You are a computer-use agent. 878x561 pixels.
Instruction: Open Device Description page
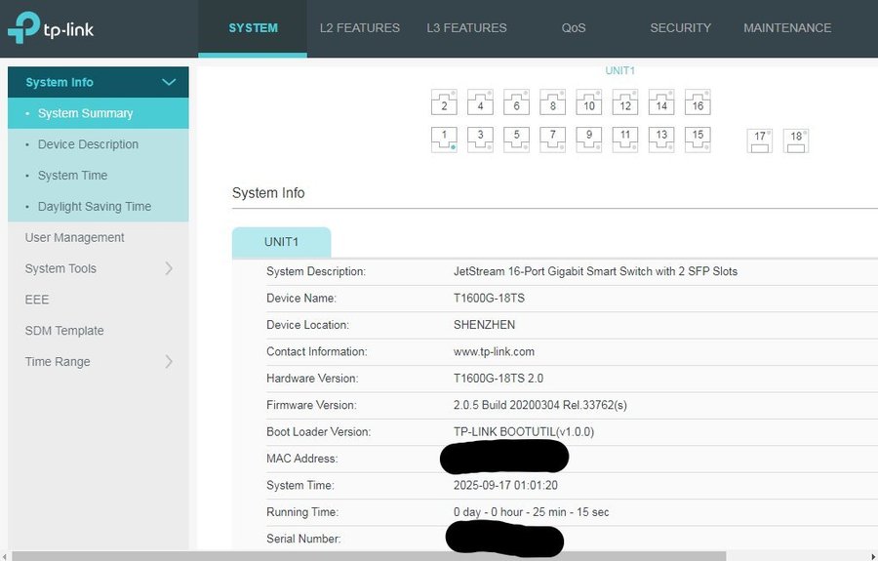tap(88, 144)
